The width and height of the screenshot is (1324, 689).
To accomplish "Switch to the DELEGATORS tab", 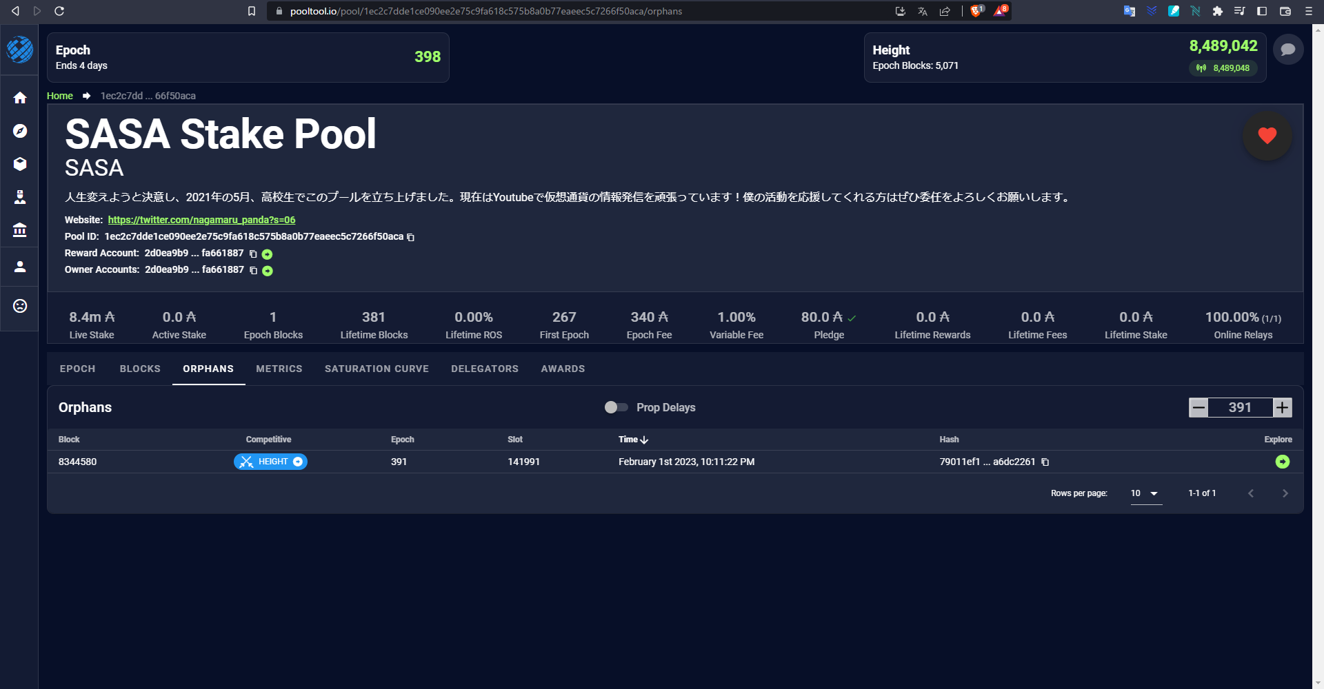I will click(x=484, y=369).
